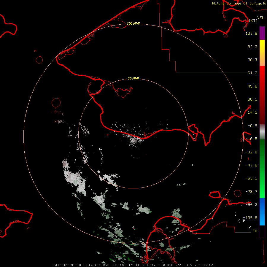This screenshot has width=267, height=267.
Task: Click the [KT] units label
Action: point(253,20)
